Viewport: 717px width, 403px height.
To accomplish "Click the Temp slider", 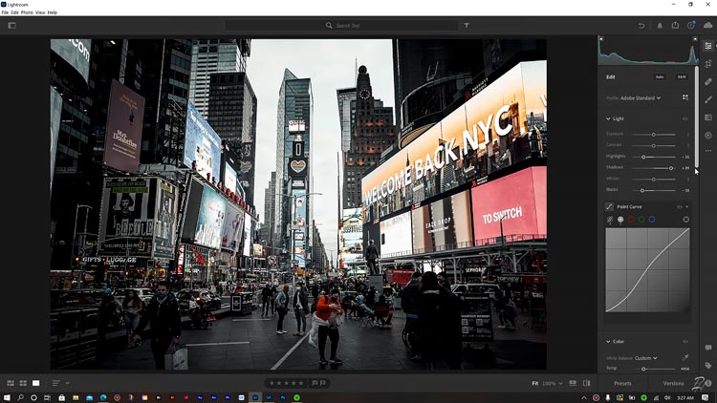I will (x=654, y=369).
